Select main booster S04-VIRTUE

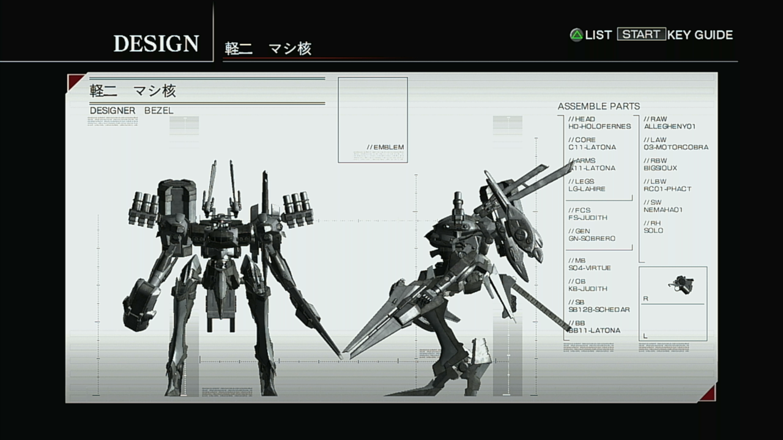coord(589,268)
